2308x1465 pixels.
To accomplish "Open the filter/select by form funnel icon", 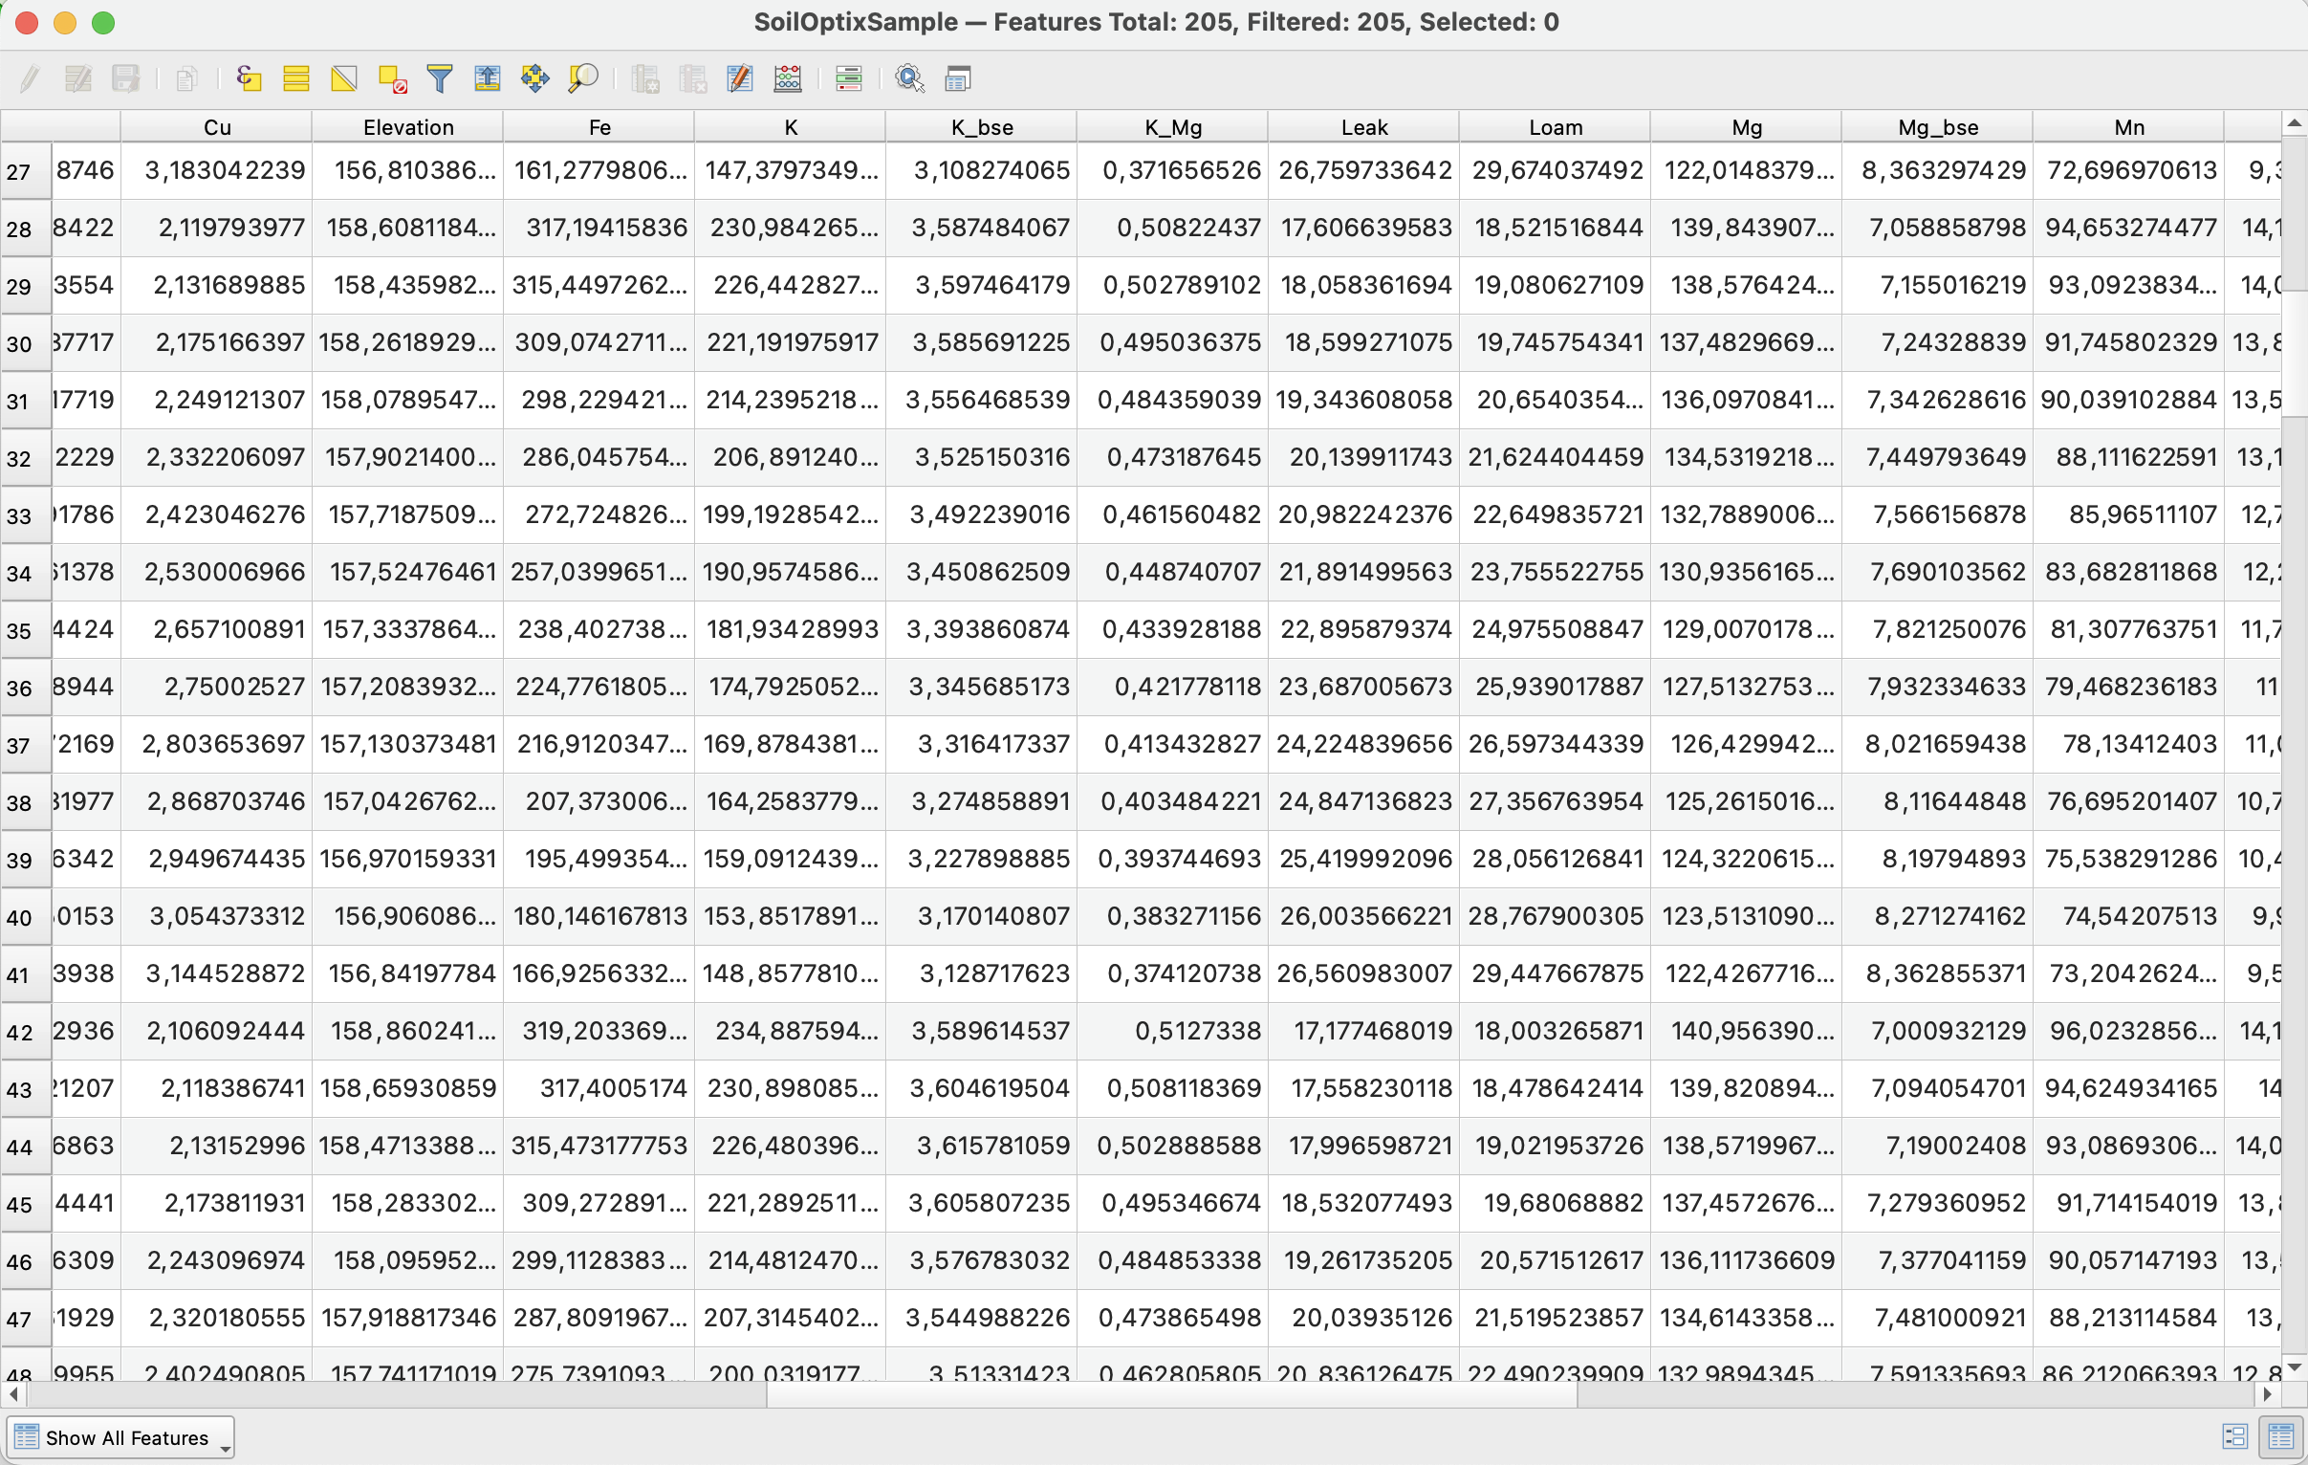I will pyautogui.click(x=440, y=78).
